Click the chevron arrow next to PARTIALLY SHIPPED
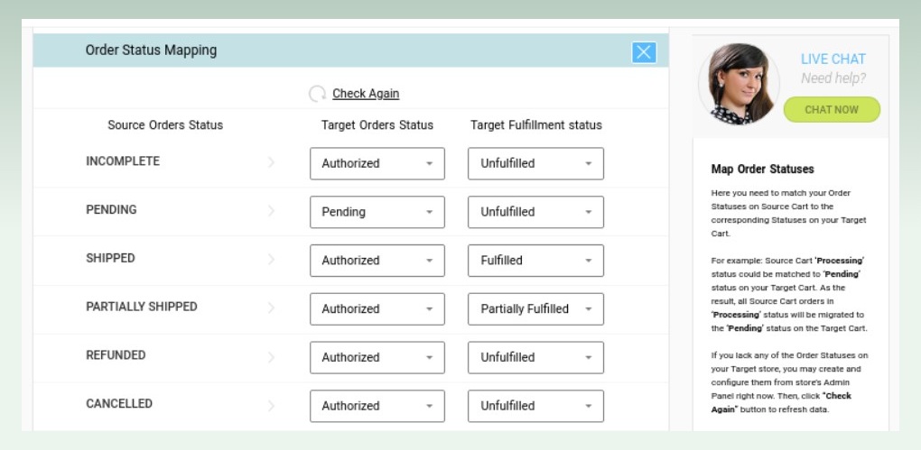The width and height of the screenshot is (921, 450). pos(271,308)
